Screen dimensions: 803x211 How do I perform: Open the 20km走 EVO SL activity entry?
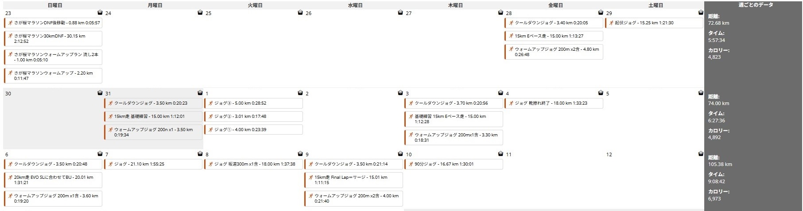53,180
